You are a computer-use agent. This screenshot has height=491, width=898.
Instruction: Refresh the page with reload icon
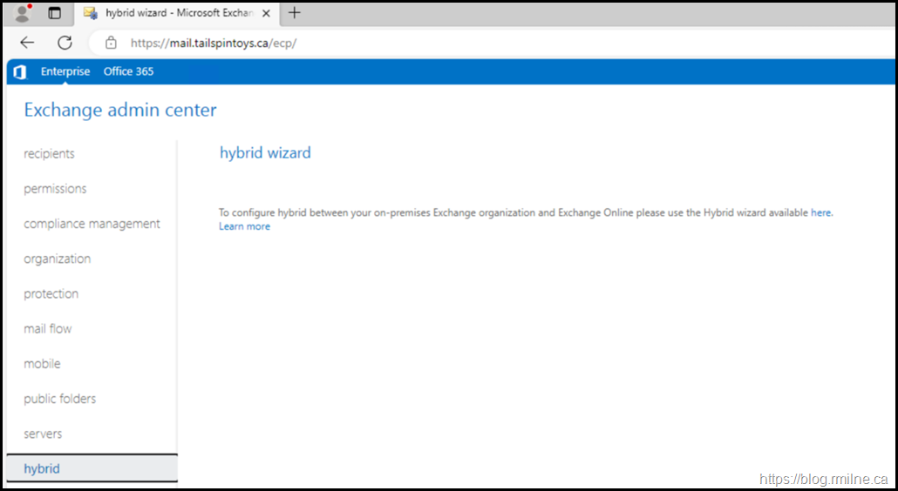click(x=65, y=43)
